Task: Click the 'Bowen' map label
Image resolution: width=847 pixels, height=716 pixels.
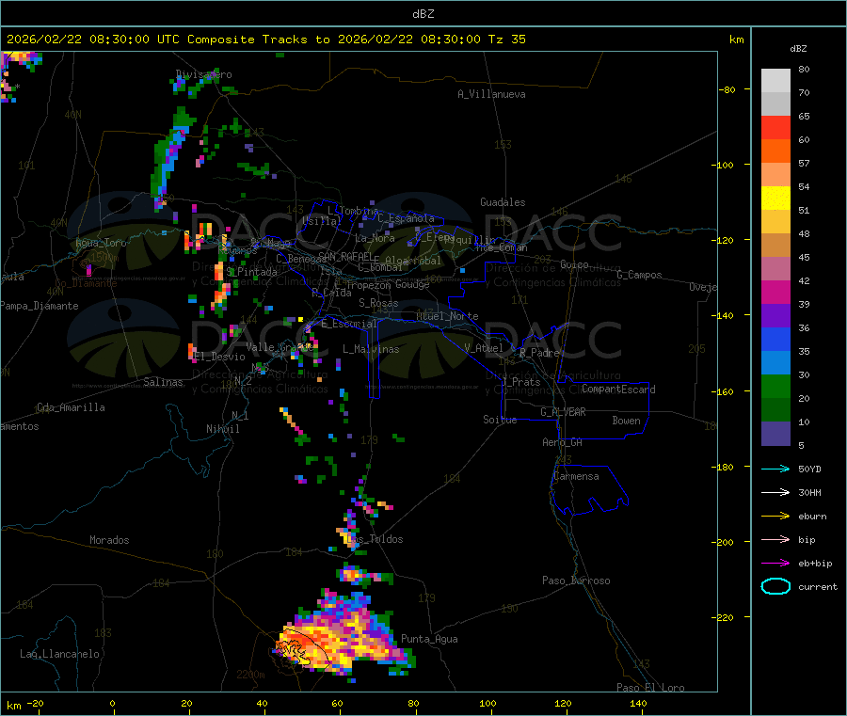Action: [627, 421]
